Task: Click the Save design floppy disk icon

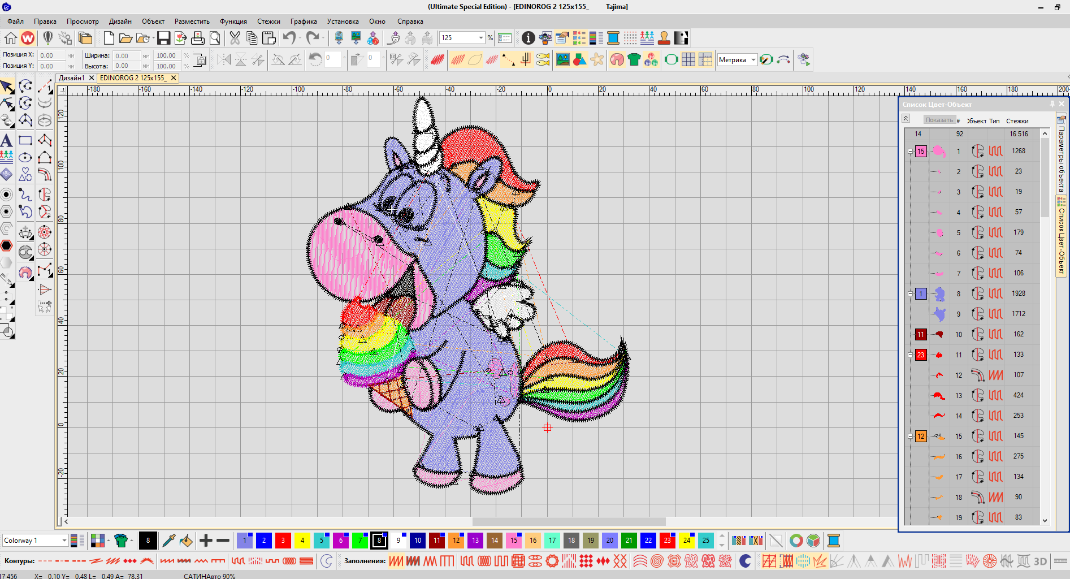Action: click(x=163, y=38)
